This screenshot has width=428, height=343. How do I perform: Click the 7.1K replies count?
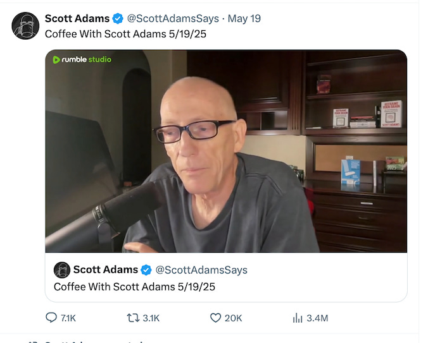pos(68,318)
